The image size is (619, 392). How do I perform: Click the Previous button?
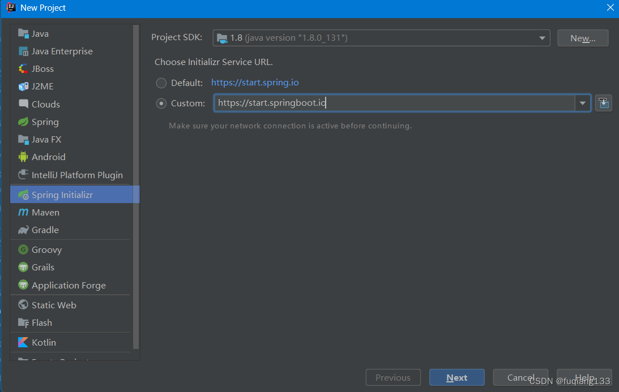[x=393, y=377]
